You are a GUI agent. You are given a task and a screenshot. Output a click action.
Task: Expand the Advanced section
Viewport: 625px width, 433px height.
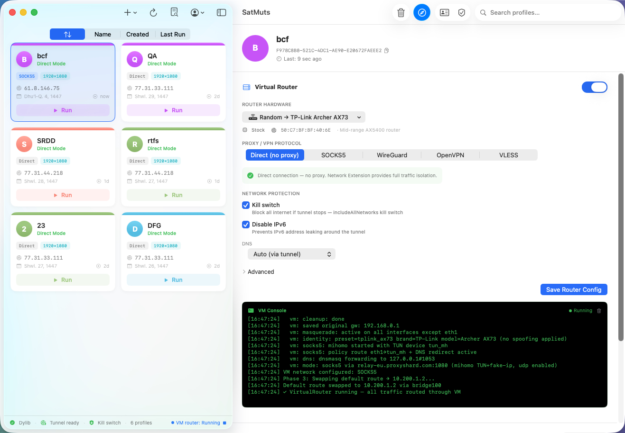[259, 271]
